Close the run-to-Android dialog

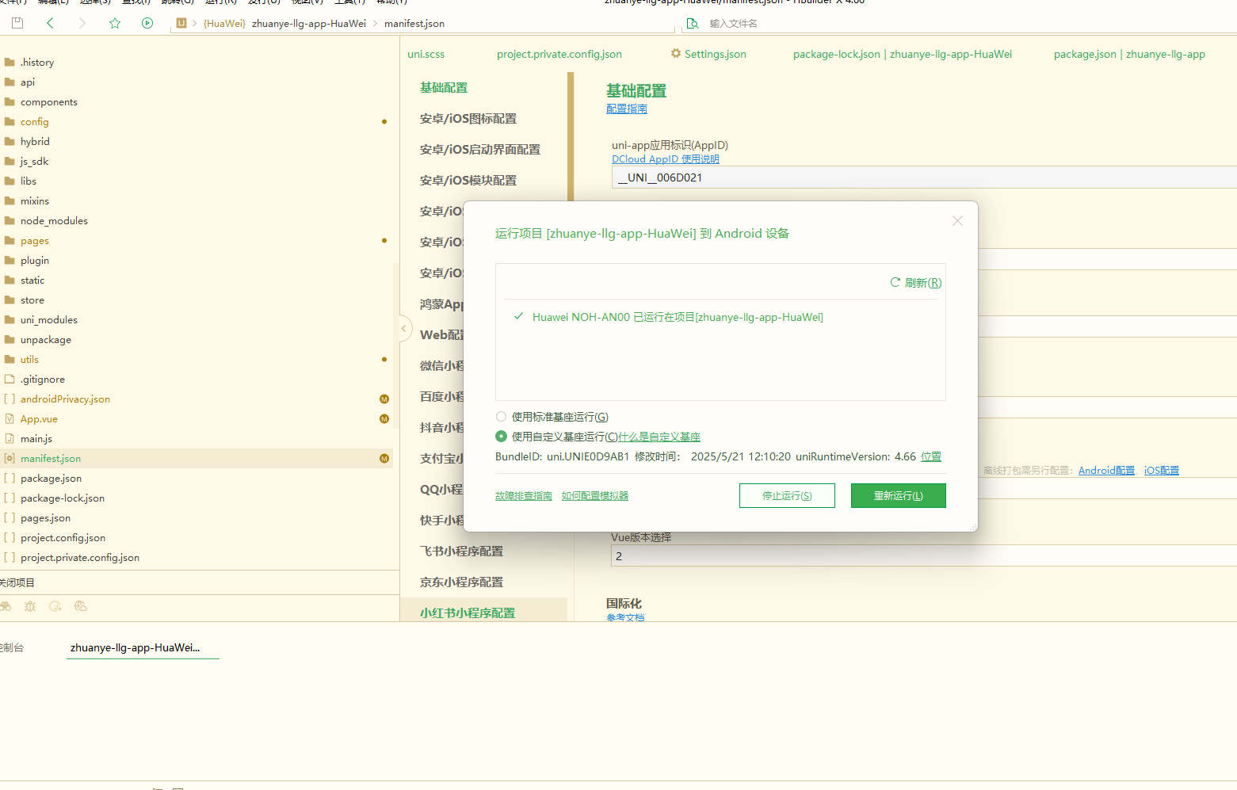tap(957, 220)
